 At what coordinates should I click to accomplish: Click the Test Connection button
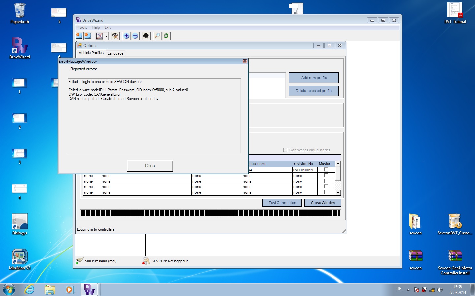282,203
